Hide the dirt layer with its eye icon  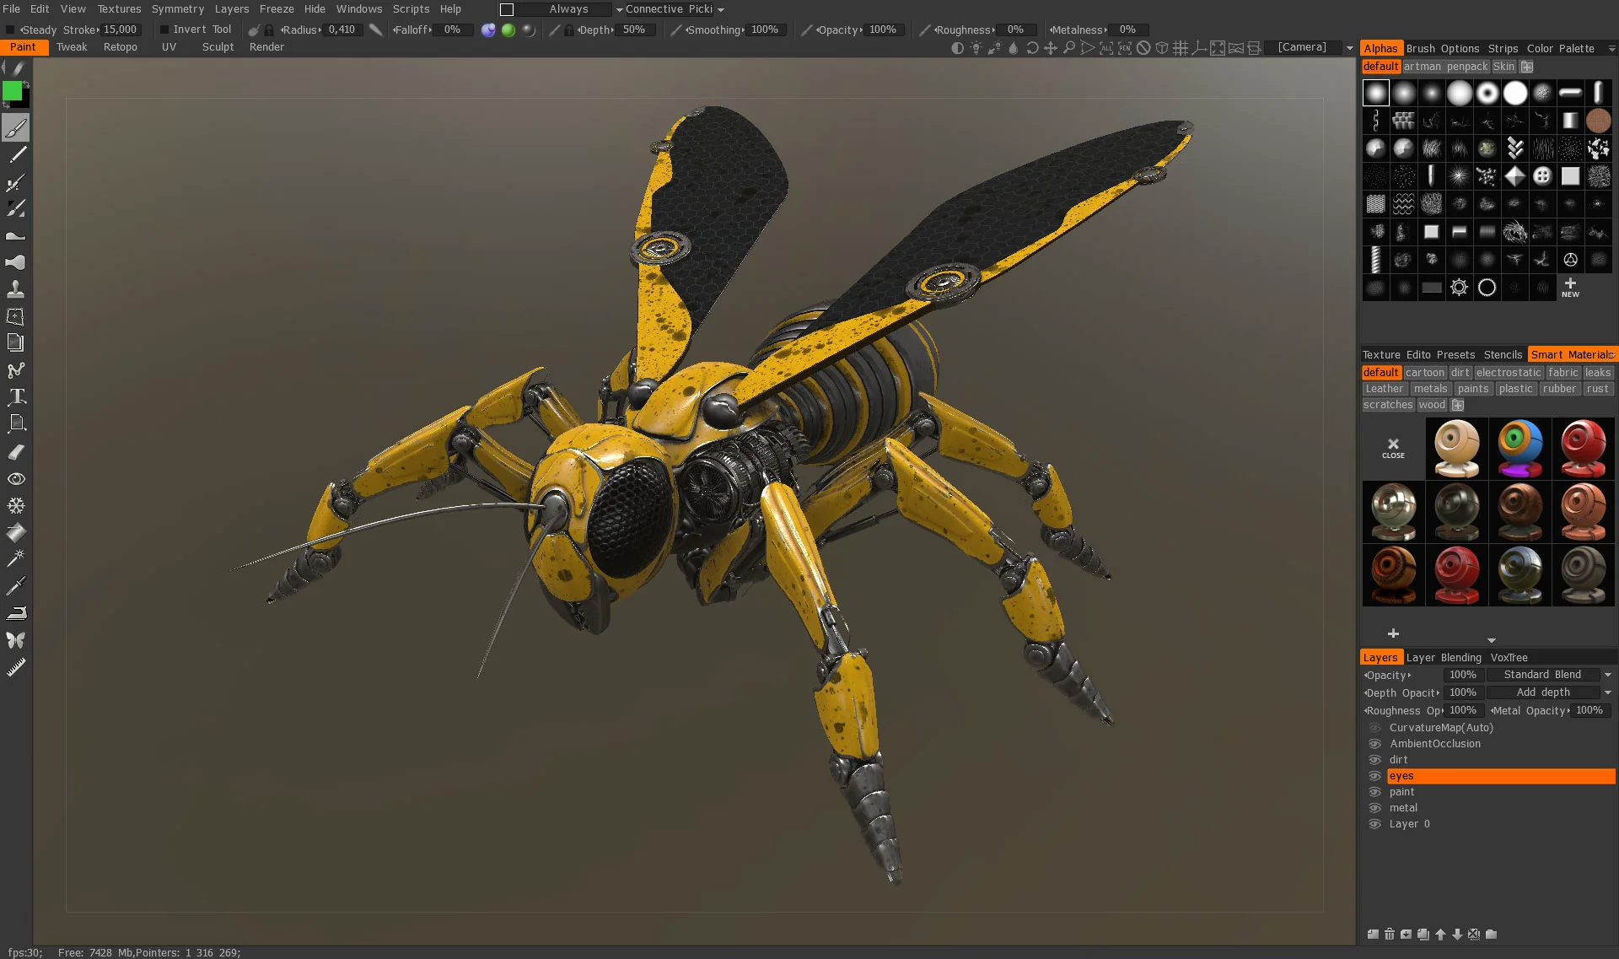[1374, 759]
